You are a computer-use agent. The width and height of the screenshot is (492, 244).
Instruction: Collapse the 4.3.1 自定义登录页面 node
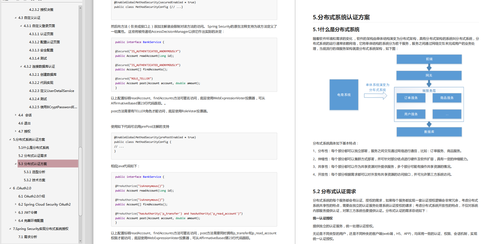(x=21, y=26)
